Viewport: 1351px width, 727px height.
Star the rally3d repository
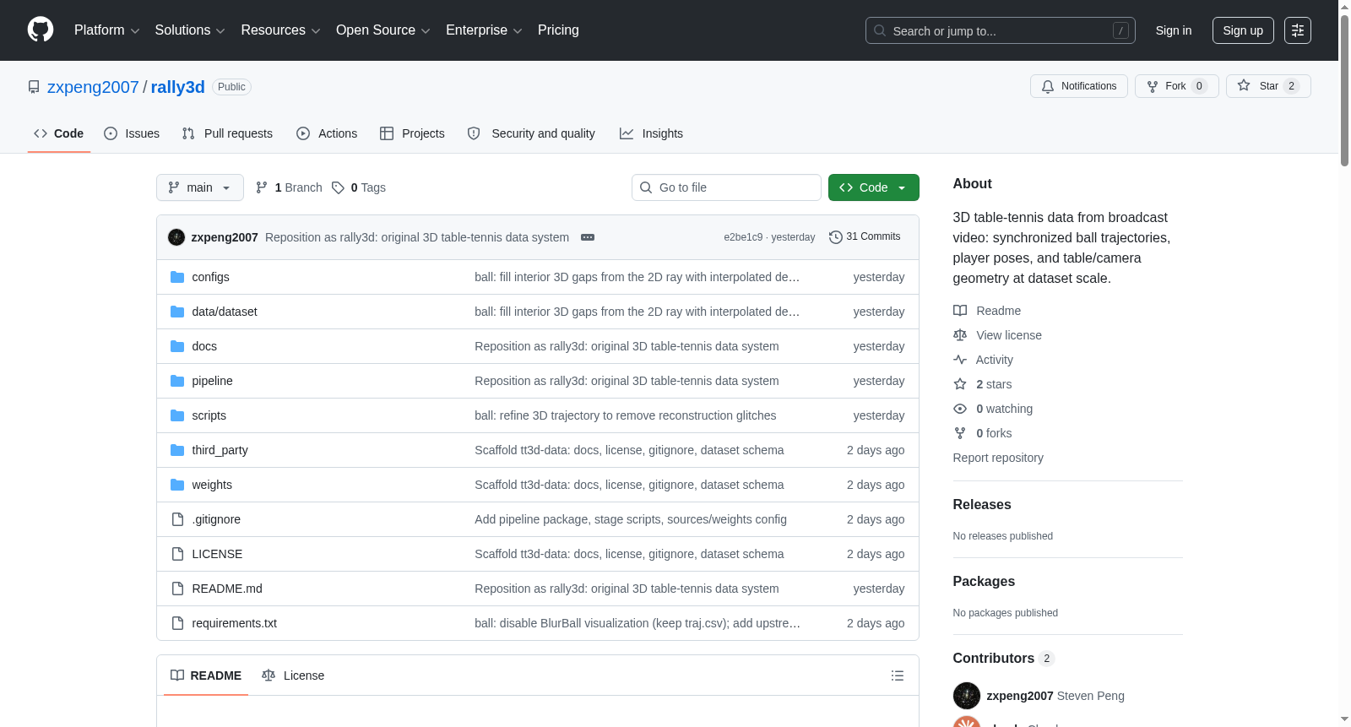[x=1268, y=86]
